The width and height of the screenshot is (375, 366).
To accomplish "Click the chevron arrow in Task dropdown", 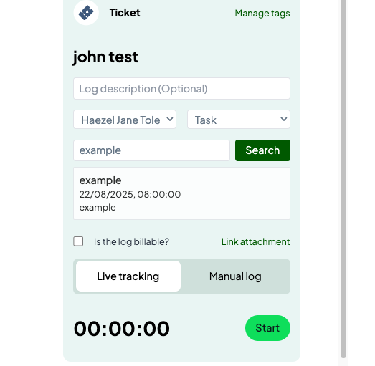I will 284,119.
